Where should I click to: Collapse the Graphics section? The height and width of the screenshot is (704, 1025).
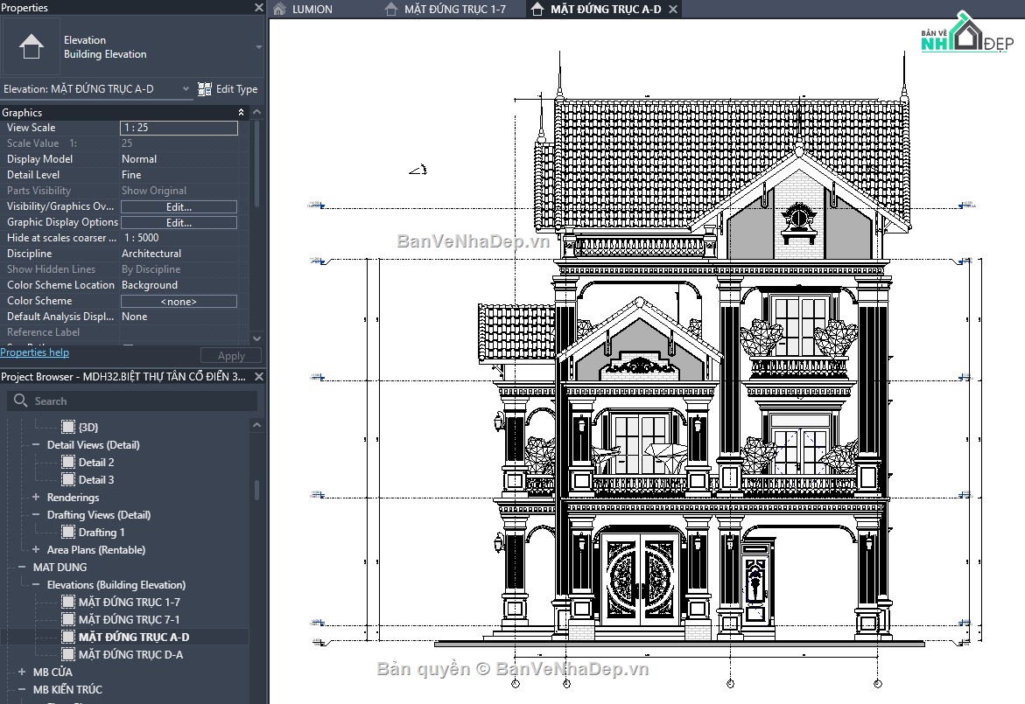point(242,112)
